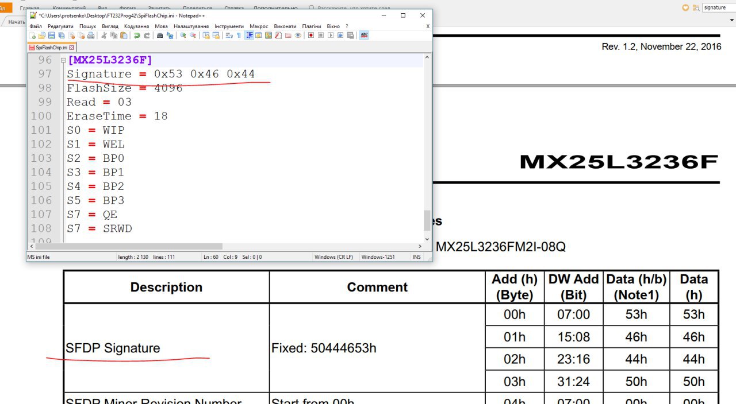
Task: Save the current file with the floppy icon
Action: [x=52, y=36]
